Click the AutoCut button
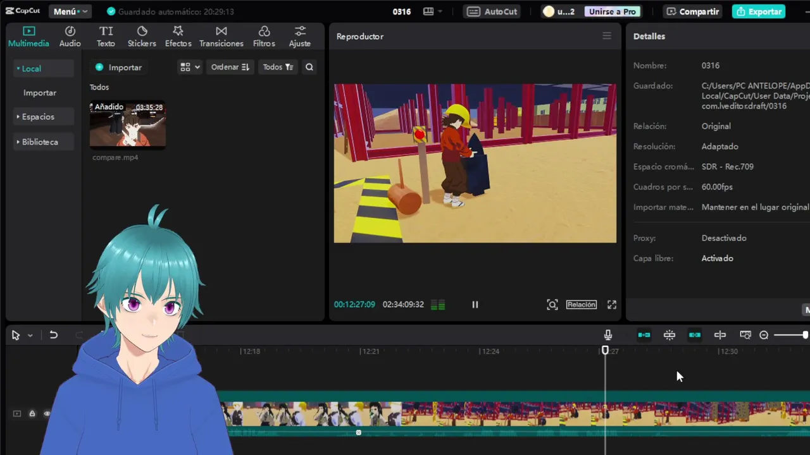The height and width of the screenshot is (455, 810). (493, 11)
